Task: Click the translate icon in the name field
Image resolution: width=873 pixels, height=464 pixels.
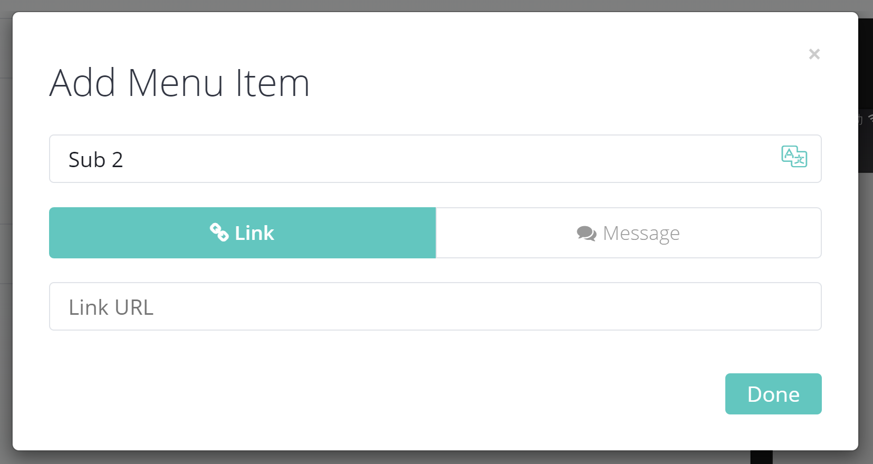Action: 794,157
